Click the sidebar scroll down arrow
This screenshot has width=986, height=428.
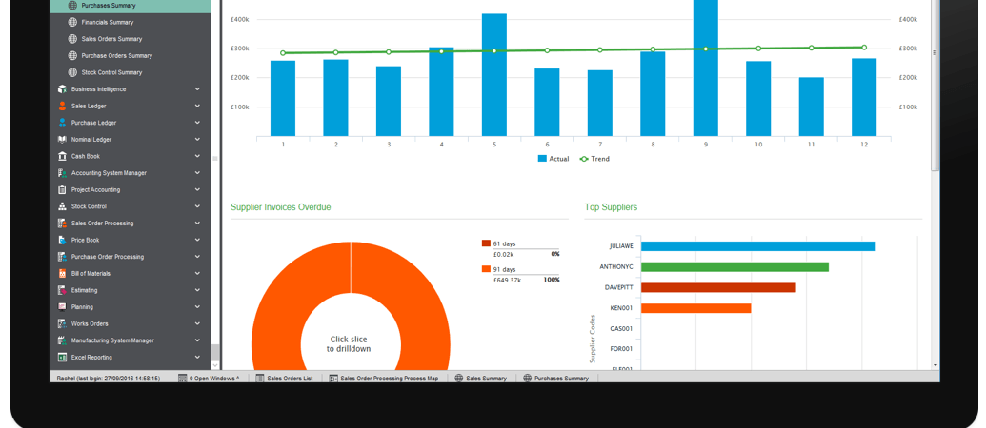215,364
